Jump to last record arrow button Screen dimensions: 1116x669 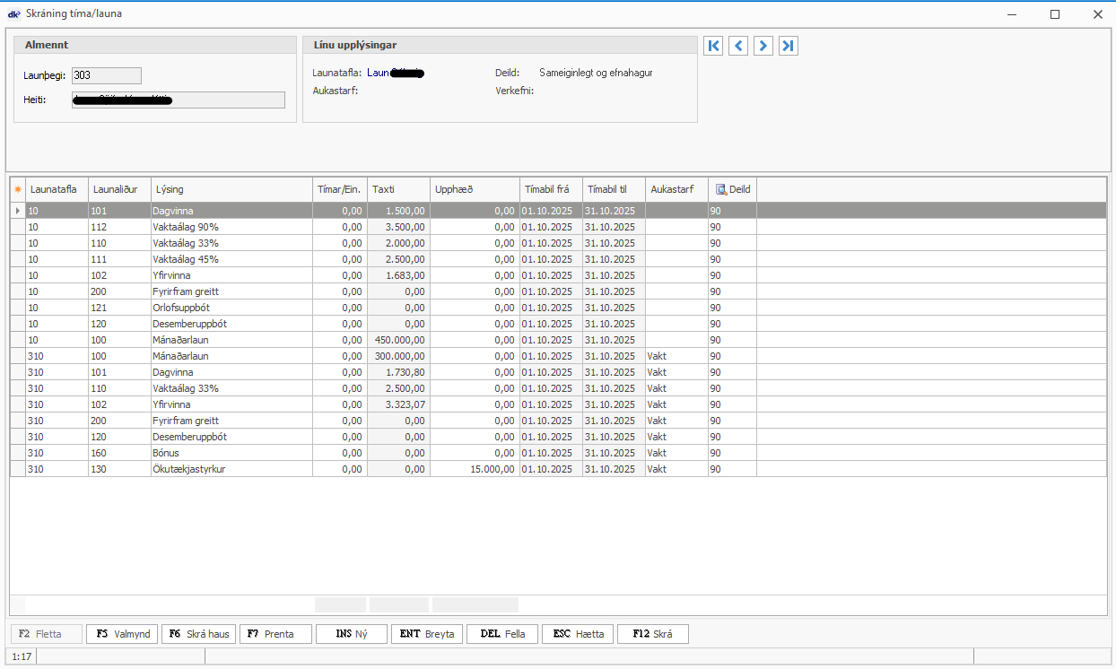pyautogui.click(x=789, y=46)
